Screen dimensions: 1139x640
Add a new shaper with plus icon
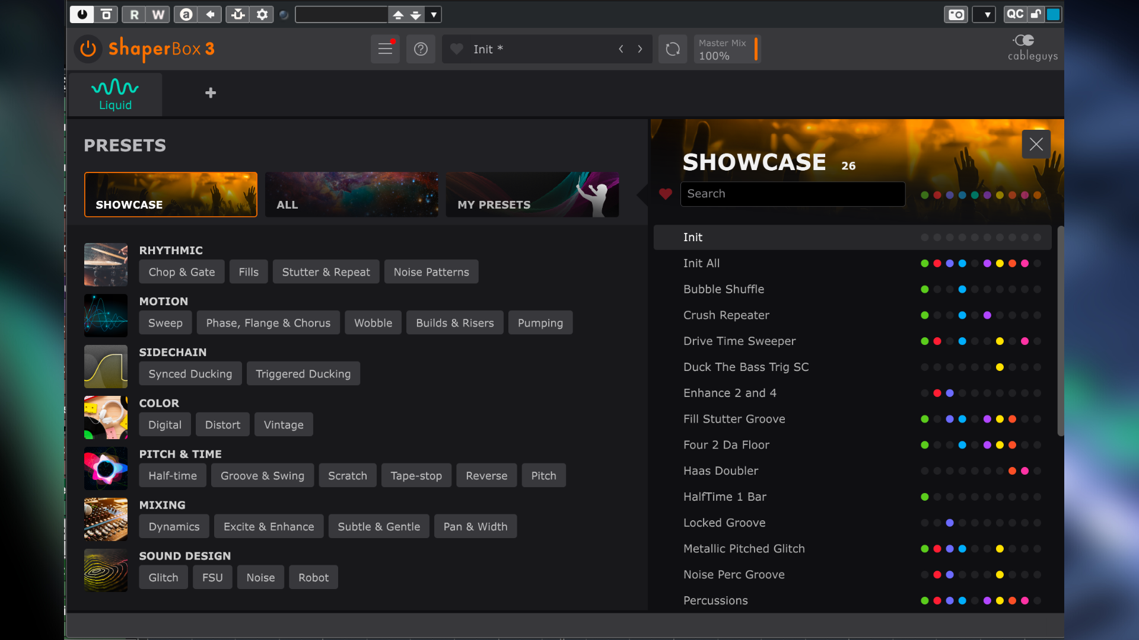pos(210,93)
